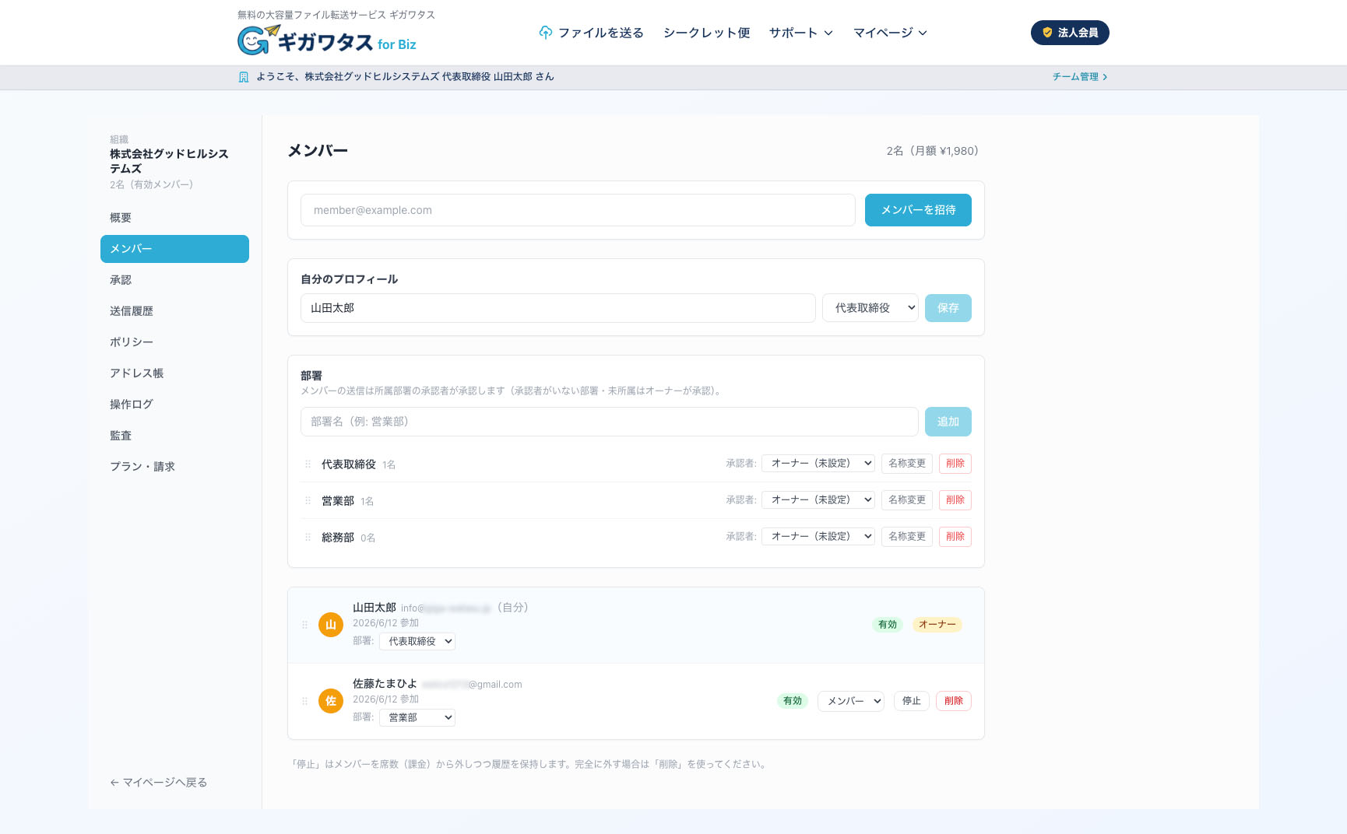The width and height of the screenshot is (1347, 834).
Task: Open the 代表取締役 profile department dropdown
Action: (x=870, y=308)
